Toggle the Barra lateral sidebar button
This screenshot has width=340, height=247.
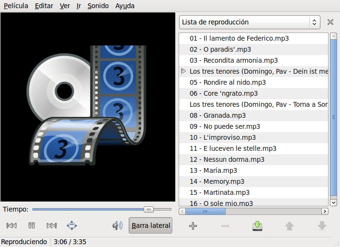(x=151, y=225)
